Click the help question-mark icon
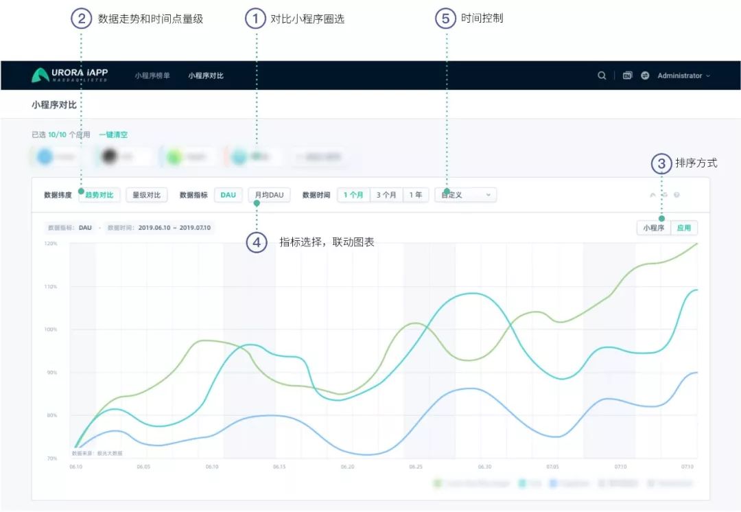Screen dimensions: 741x512 pos(677,195)
